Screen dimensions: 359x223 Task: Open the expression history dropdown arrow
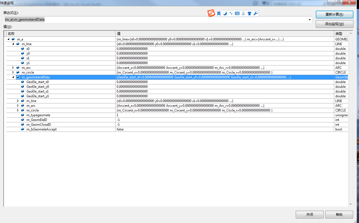[310, 20]
